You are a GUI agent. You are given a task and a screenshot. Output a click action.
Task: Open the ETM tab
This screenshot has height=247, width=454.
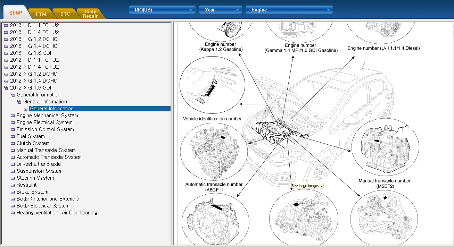[41, 14]
